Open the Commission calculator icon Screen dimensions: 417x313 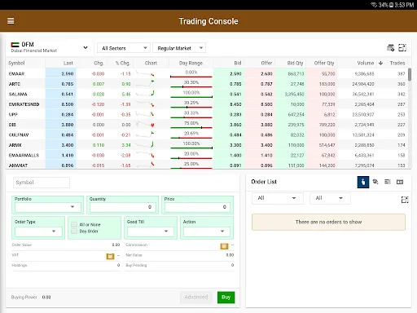[224, 246]
